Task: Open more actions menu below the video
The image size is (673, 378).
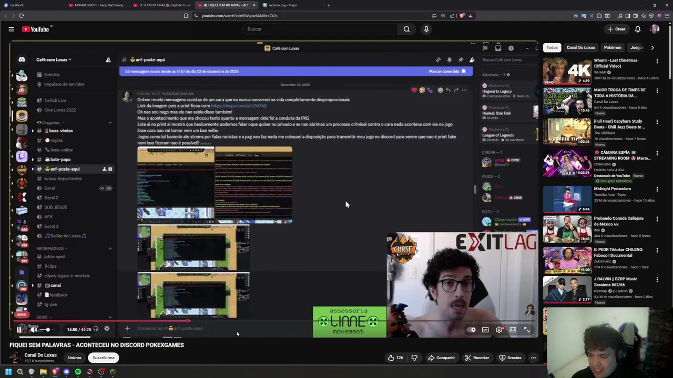Action: pyautogui.click(x=533, y=358)
